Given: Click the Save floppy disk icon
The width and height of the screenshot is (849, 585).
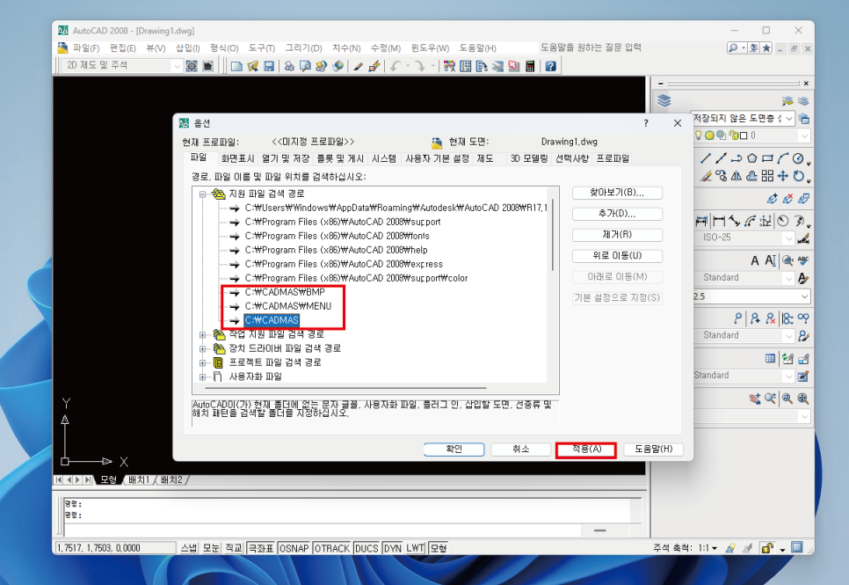Looking at the screenshot, I should coord(269,66).
